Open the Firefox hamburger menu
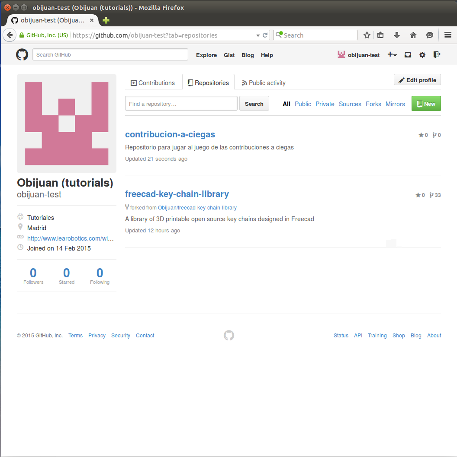Viewport: 457px width, 457px height. point(448,35)
